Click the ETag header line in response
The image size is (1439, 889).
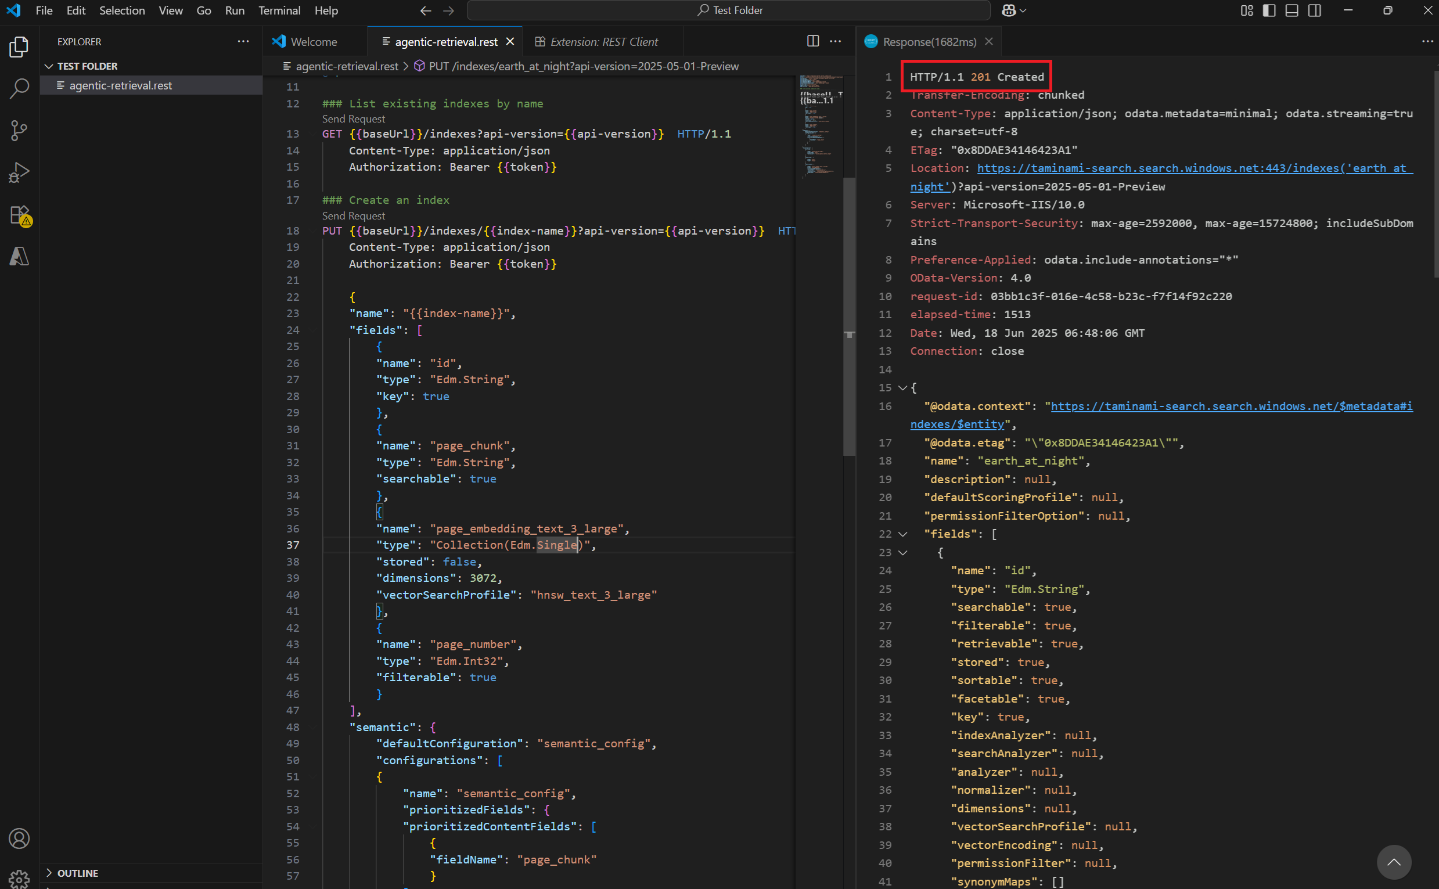pos(994,150)
